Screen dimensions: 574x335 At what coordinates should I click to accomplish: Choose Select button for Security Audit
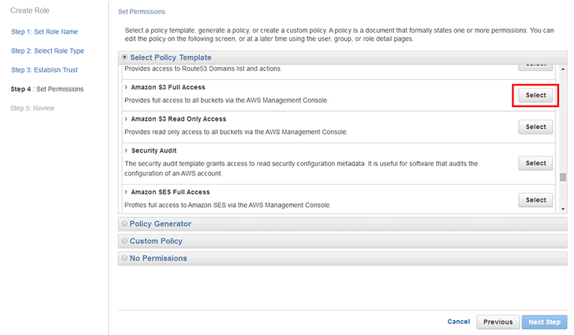pos(535,163)
